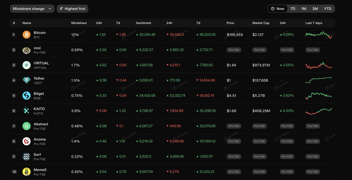Switch to the 1M time range
This screenshot has width=352, height=180.
[304, 9]
